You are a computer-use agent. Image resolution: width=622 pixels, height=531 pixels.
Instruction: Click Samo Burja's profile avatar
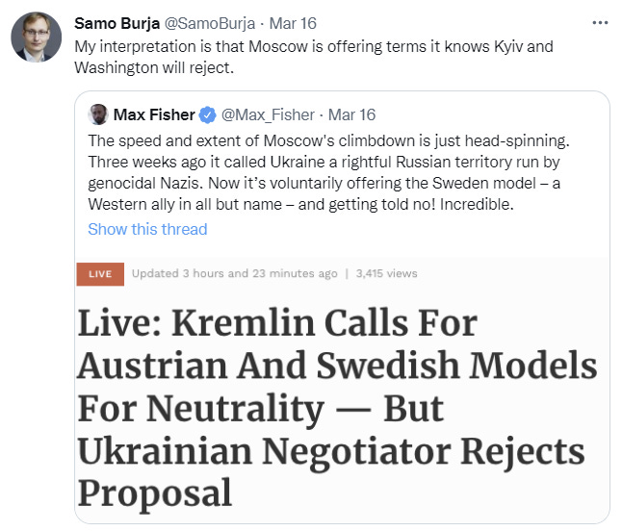coord(37,38)
